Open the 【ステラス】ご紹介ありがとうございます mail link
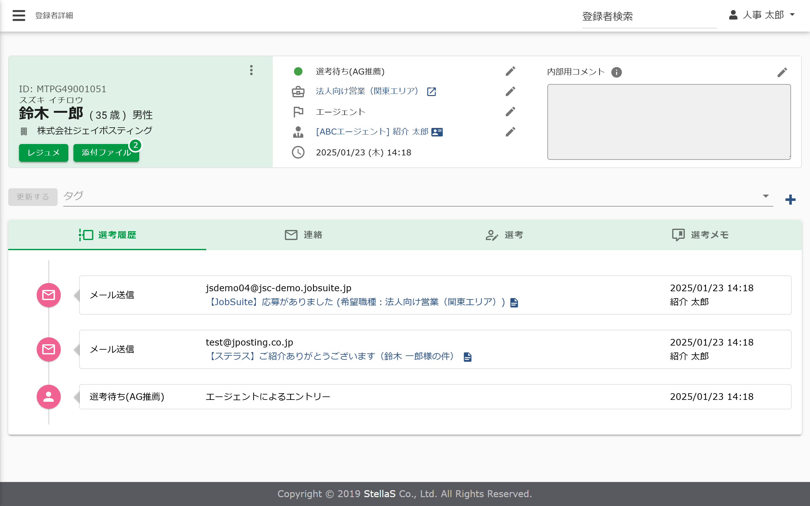 click(x=332, y=356)
